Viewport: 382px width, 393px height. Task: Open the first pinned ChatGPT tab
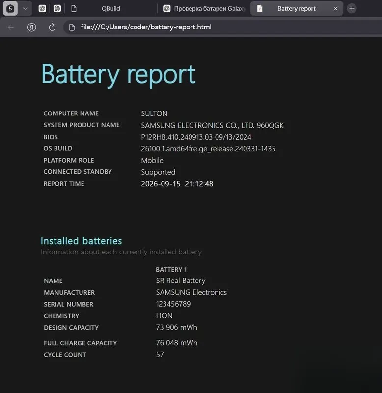[42, 8]
